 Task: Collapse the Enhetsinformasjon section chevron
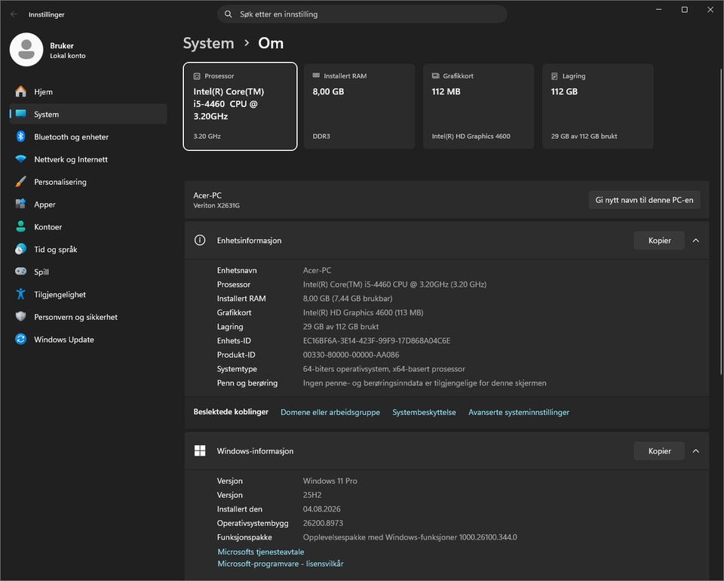696,240
